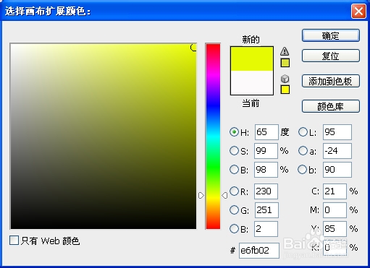
Task: Select the B (blue) radio button
Action: [234, 228]
